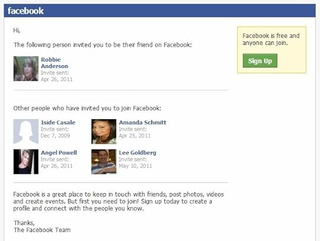320x241 pixels.
Task: Click the 'Facebook is free and anyone can join' text
Action: [271, 39]
